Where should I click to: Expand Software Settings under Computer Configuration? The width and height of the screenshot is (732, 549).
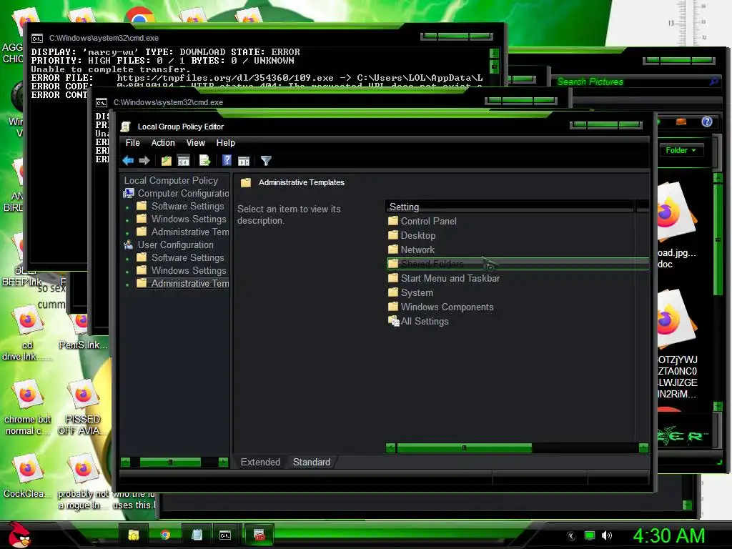[127, 207]
